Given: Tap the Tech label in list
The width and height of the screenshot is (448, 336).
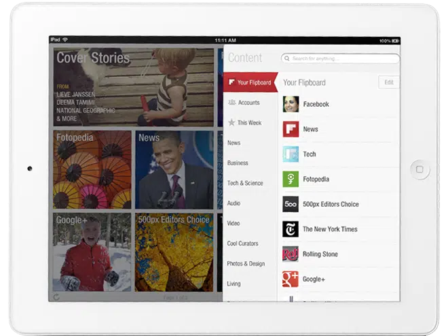Looking at the screenshot, I should point(310,154).
